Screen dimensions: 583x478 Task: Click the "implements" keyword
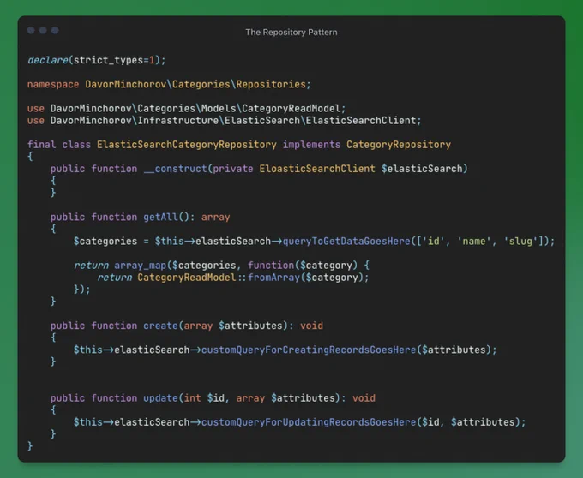click(x=311, y=145)
